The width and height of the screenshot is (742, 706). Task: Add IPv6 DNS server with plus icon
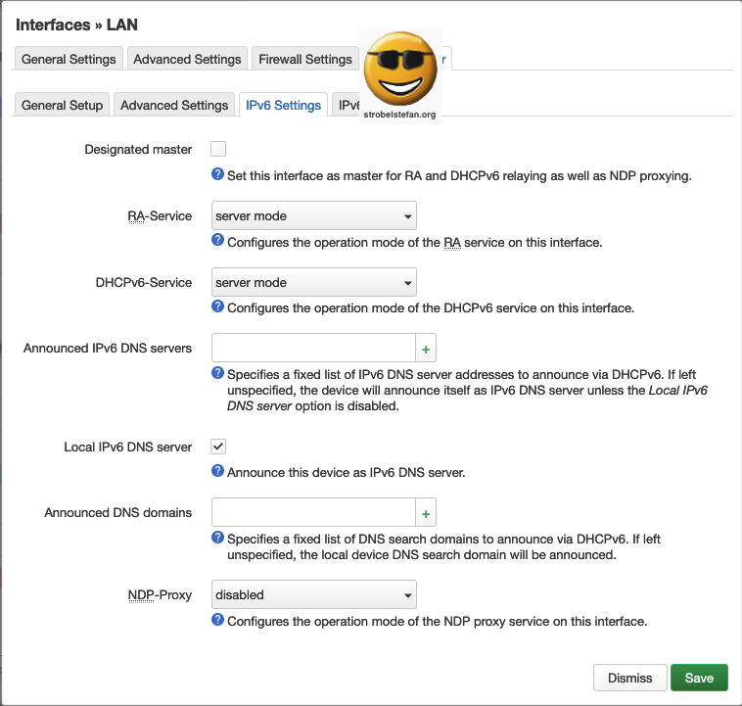pos(426,348)
